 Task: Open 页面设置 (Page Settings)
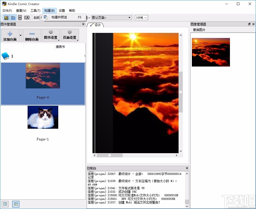click(70, 35)
